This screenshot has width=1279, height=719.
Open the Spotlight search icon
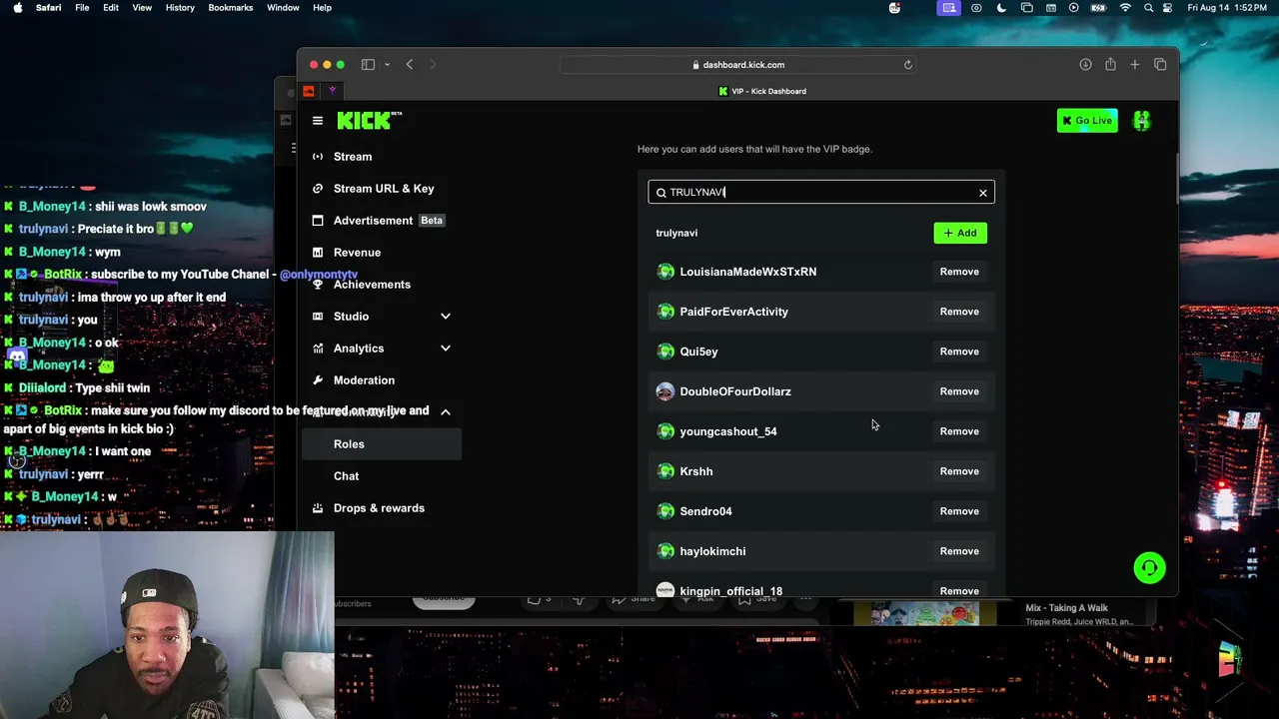(x=1149, y=8)
